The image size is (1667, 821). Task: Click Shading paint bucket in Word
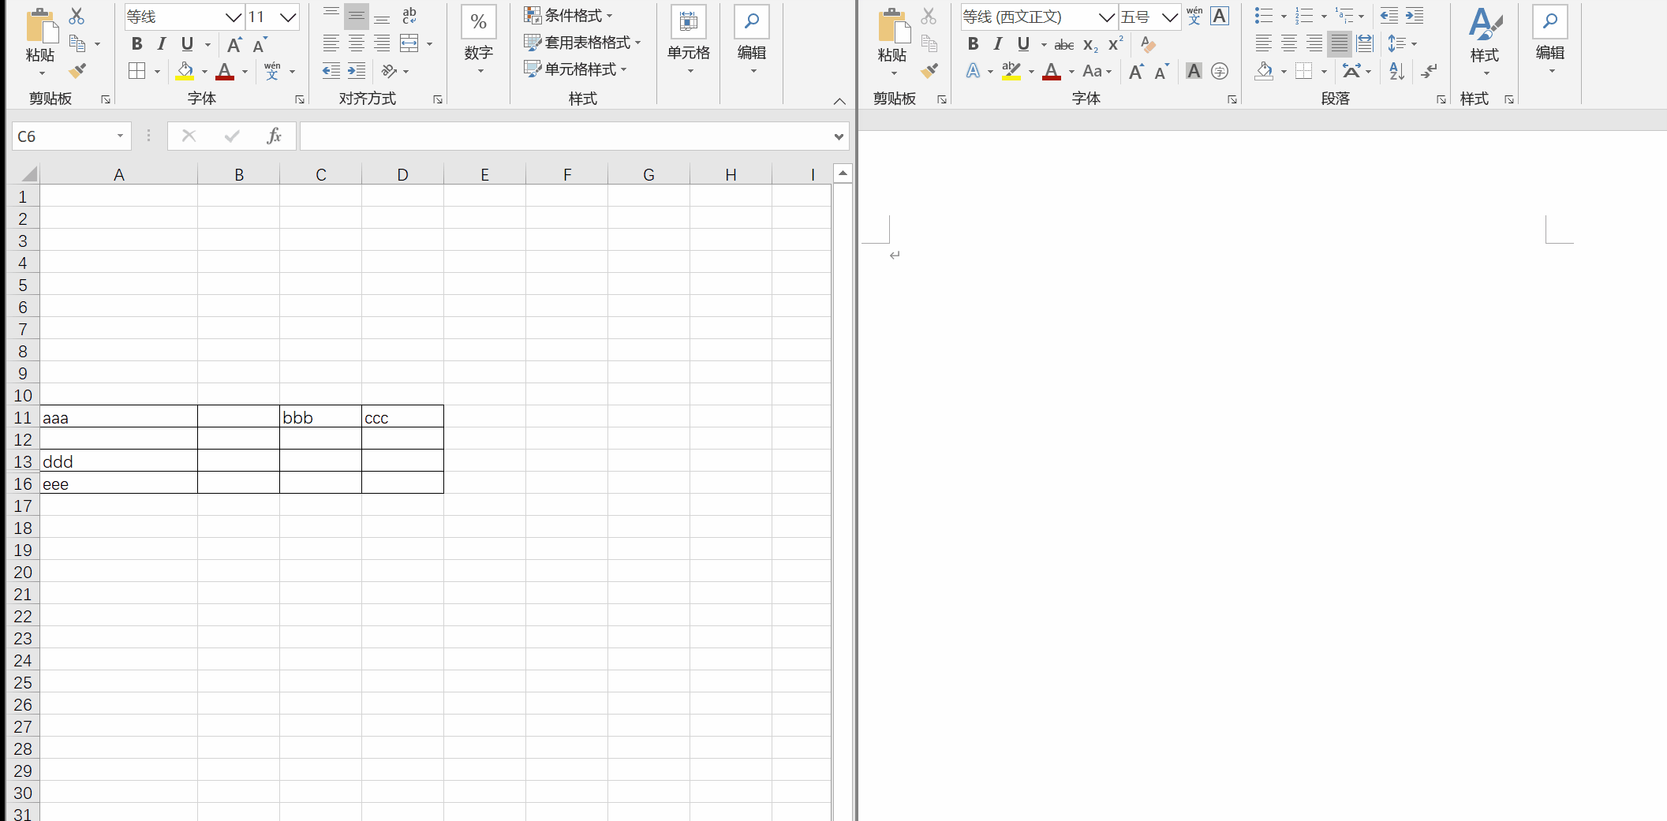click(1265, 71)
